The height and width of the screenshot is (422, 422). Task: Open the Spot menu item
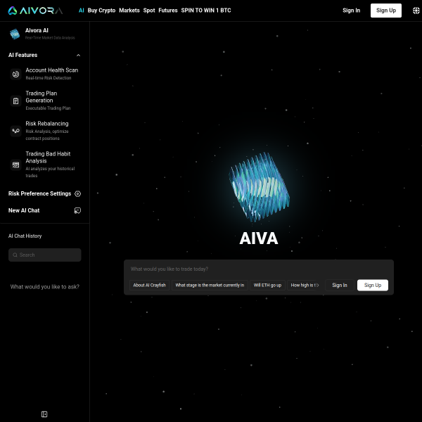tap(149, 11)
